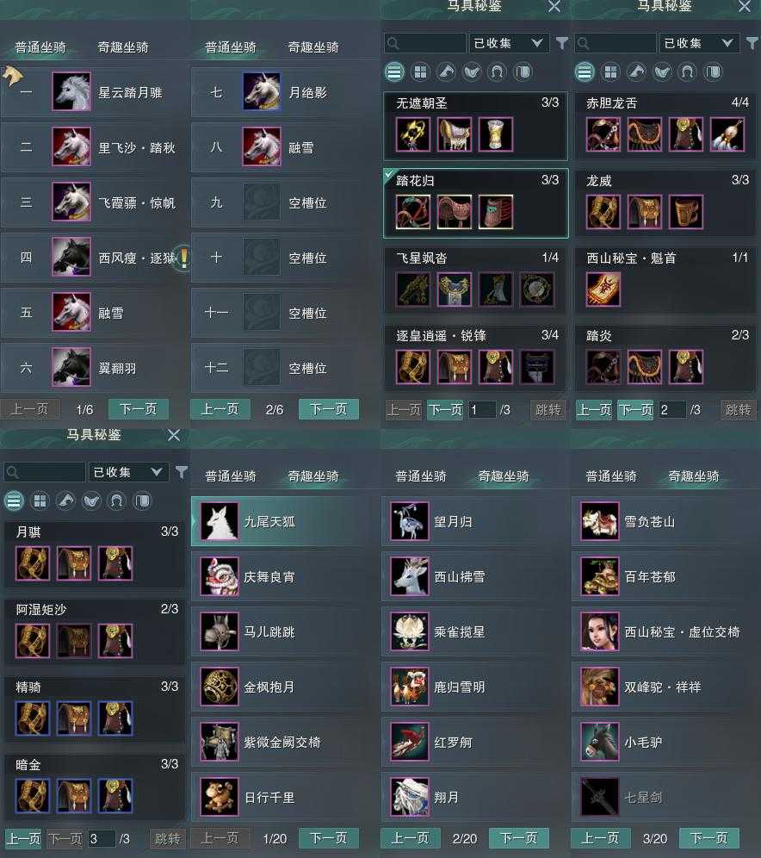
Task: Open 已收集 dropdown above 月骐 set
Action: pos(127,472)
